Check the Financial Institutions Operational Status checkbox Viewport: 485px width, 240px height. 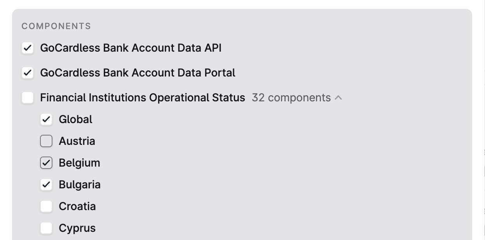coord(28,98)
